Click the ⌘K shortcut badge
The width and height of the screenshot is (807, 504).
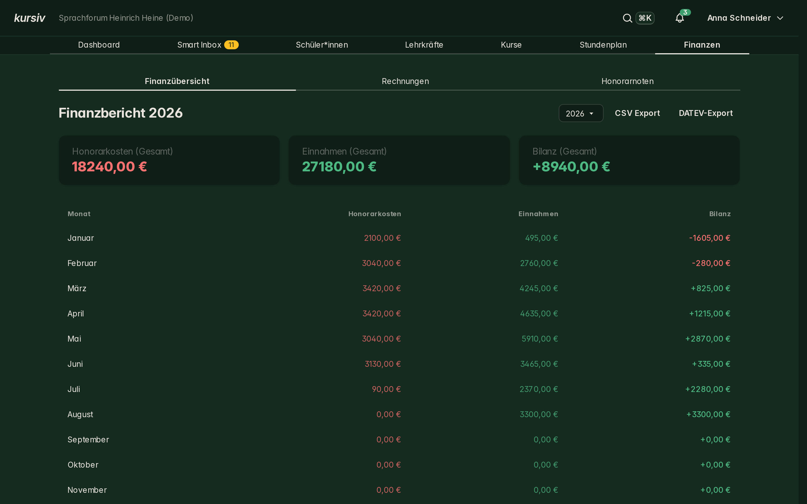(644, 18)
